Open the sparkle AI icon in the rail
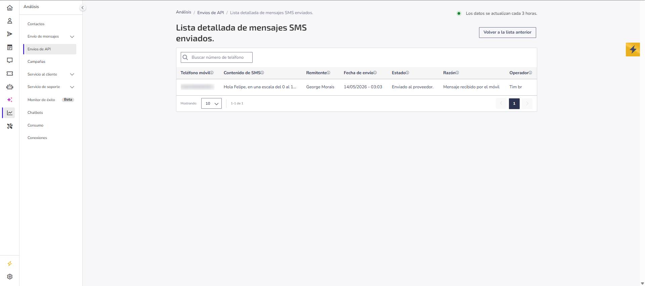The height and width of the screenshot is (286, 645). coord(10,100)
